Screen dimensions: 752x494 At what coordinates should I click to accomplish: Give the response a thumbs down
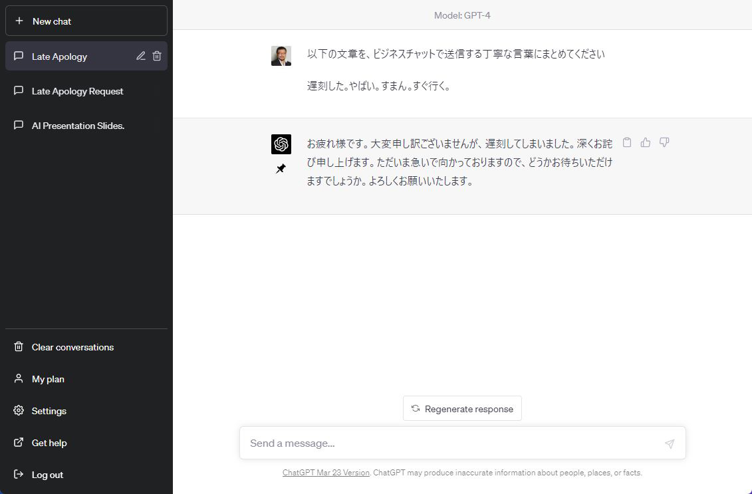click(664, 142)
